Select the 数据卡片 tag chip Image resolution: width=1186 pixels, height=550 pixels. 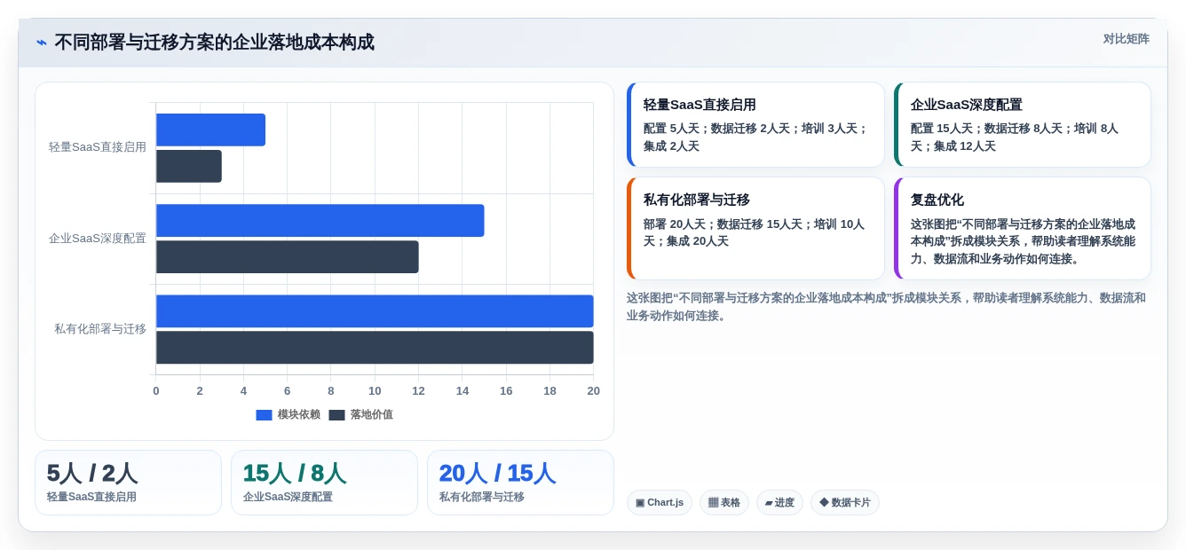click(x=845, y=503)
